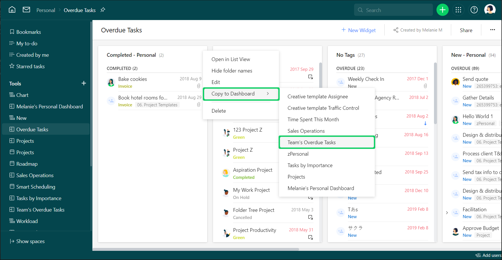
Task: Choose Open in List View
Action: click(230, 59)
